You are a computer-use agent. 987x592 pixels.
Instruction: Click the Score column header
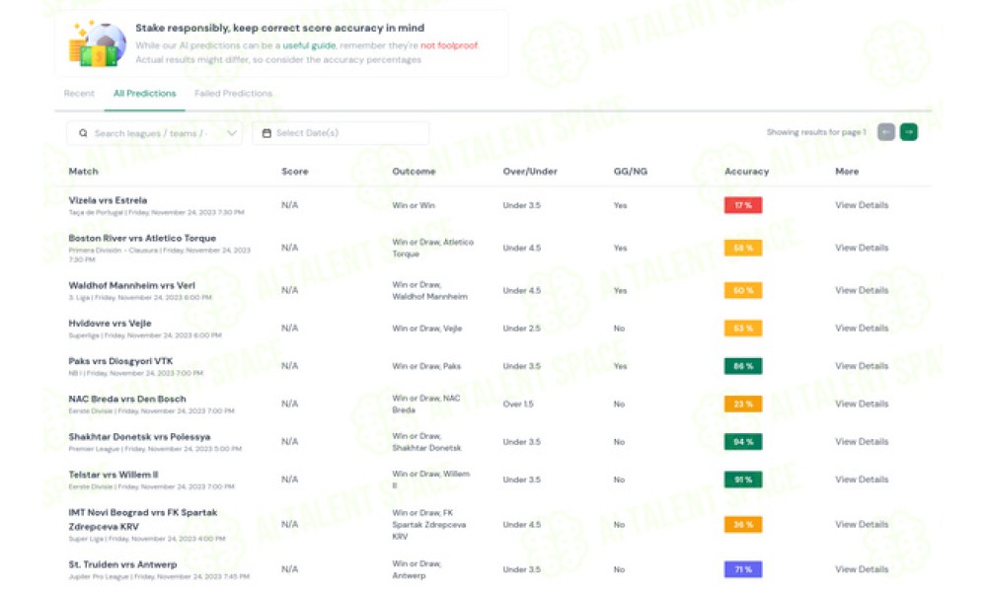pyautogui.click(x=295, y=171)
